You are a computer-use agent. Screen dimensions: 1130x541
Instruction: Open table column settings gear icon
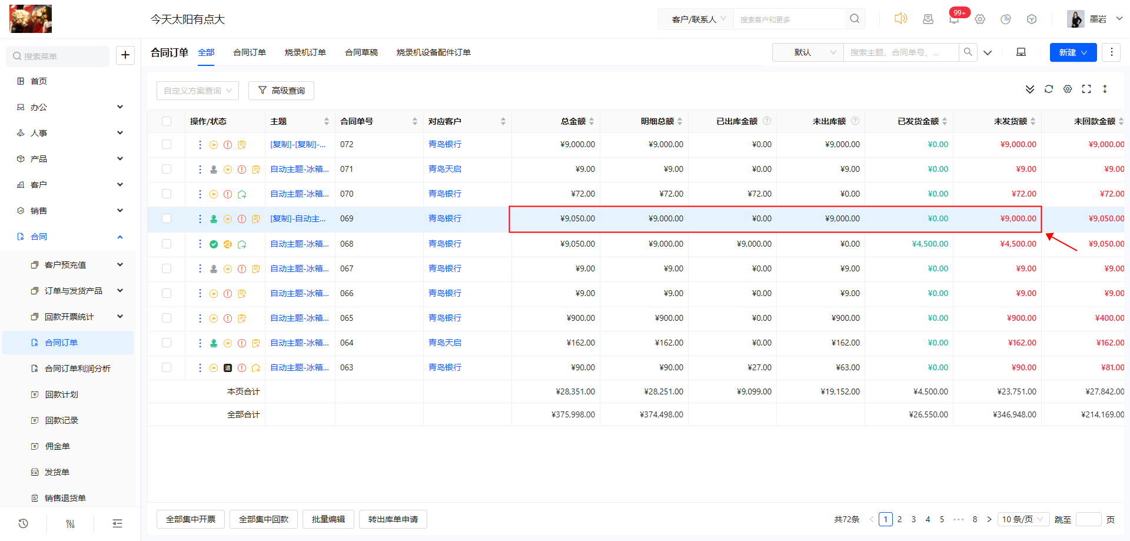coord(1068,89)
